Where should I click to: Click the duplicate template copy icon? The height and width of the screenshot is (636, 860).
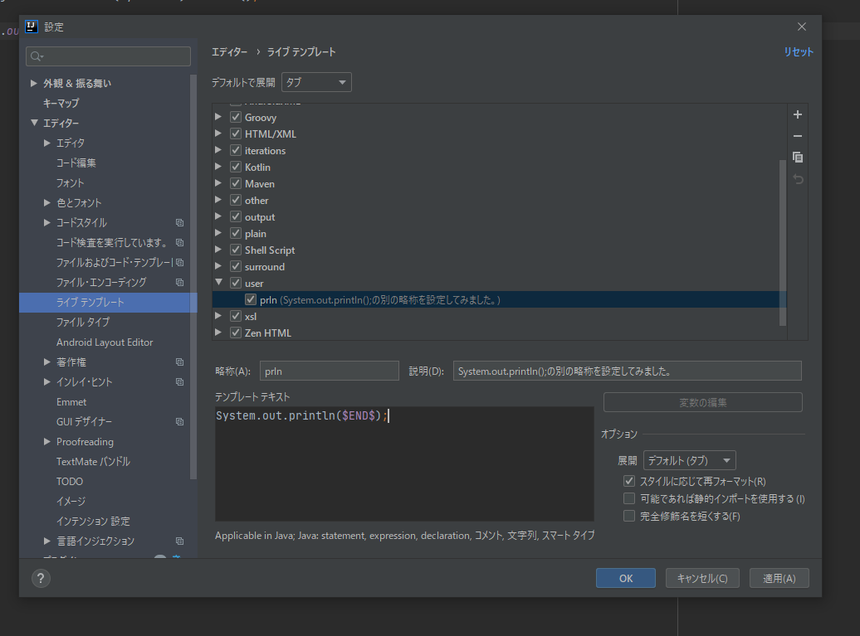[x=798, y=158]
